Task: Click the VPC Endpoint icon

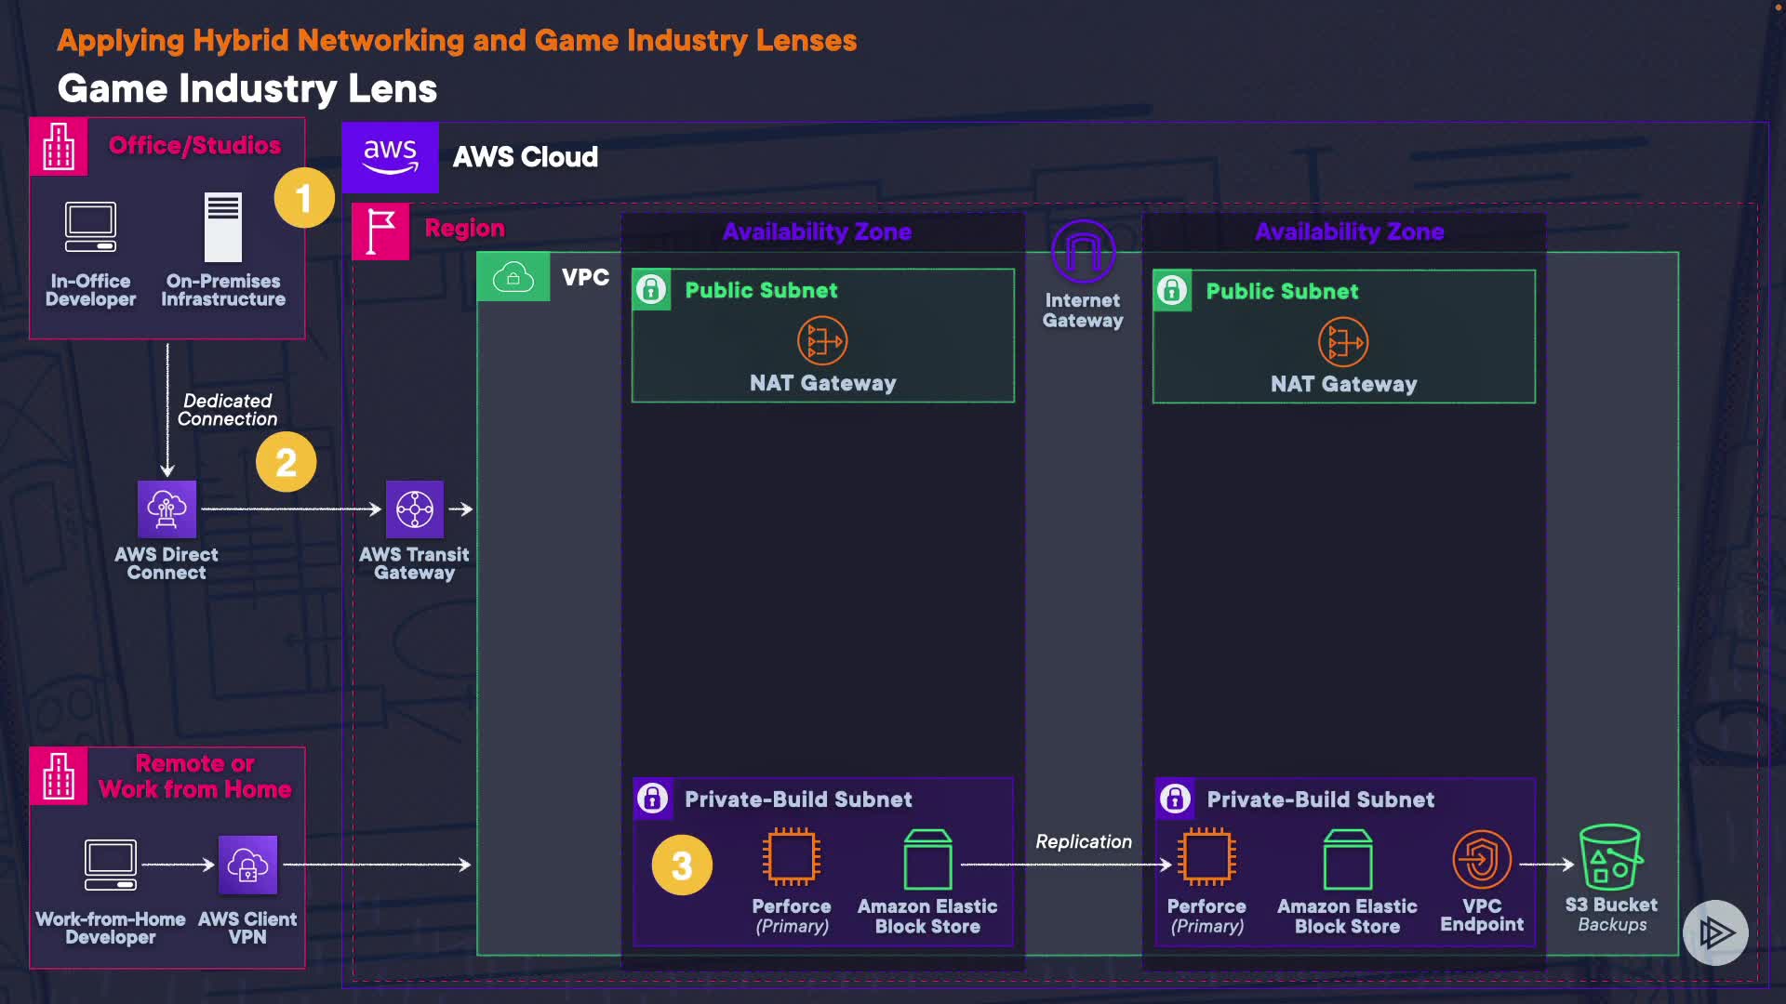Action: pyautogui.click(x=1481, y=859)
